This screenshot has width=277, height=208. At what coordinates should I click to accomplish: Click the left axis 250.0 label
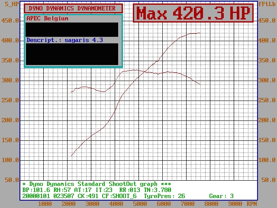click(10, 101)
